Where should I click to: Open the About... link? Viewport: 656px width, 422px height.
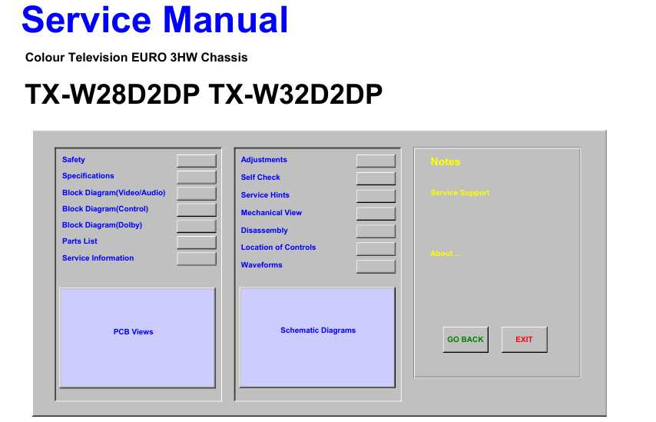pos(446,254)
